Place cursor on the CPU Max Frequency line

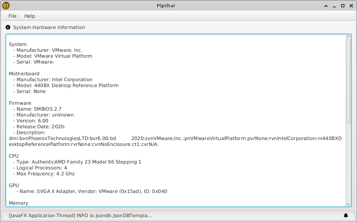point(46,173)
